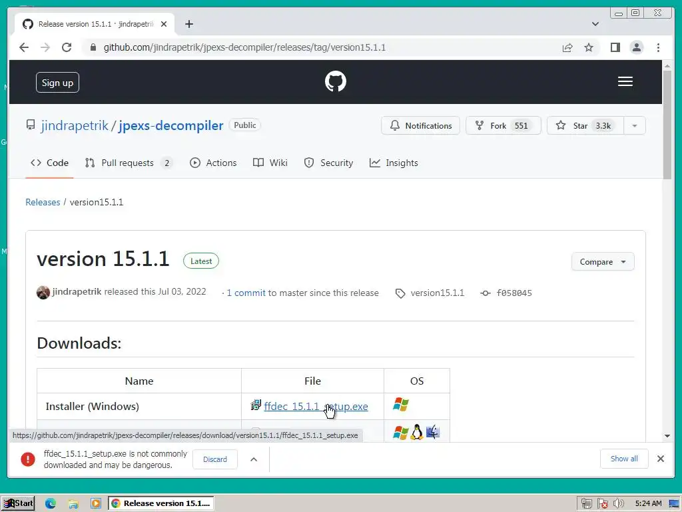682x512 pixels.
Task: Open the GitHub hamburger menu
Action: [x=625, y=81]
